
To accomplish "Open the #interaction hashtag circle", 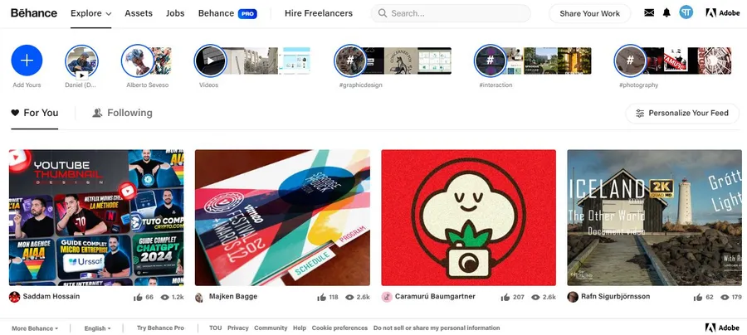I will pos(490,61).
